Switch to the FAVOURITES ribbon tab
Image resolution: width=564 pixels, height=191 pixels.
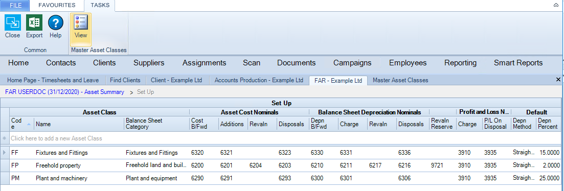point(57,5)
